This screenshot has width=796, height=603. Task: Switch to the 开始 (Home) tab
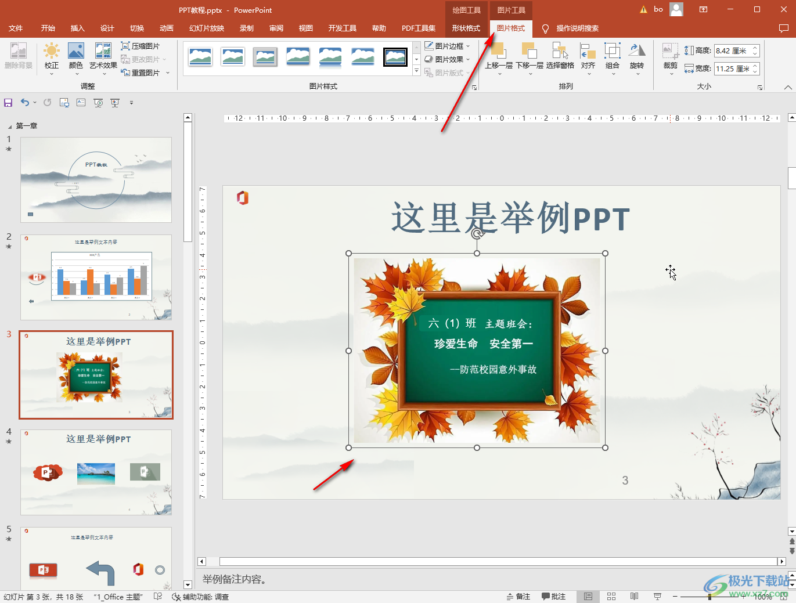point(48,28)
